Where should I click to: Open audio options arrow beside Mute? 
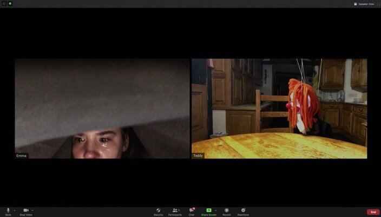(x=15, y=210)
